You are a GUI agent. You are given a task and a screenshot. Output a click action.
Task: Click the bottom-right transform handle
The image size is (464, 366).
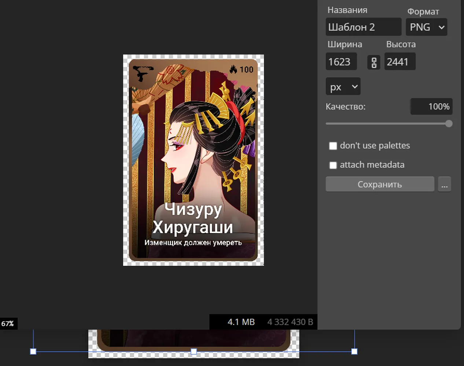354,351
